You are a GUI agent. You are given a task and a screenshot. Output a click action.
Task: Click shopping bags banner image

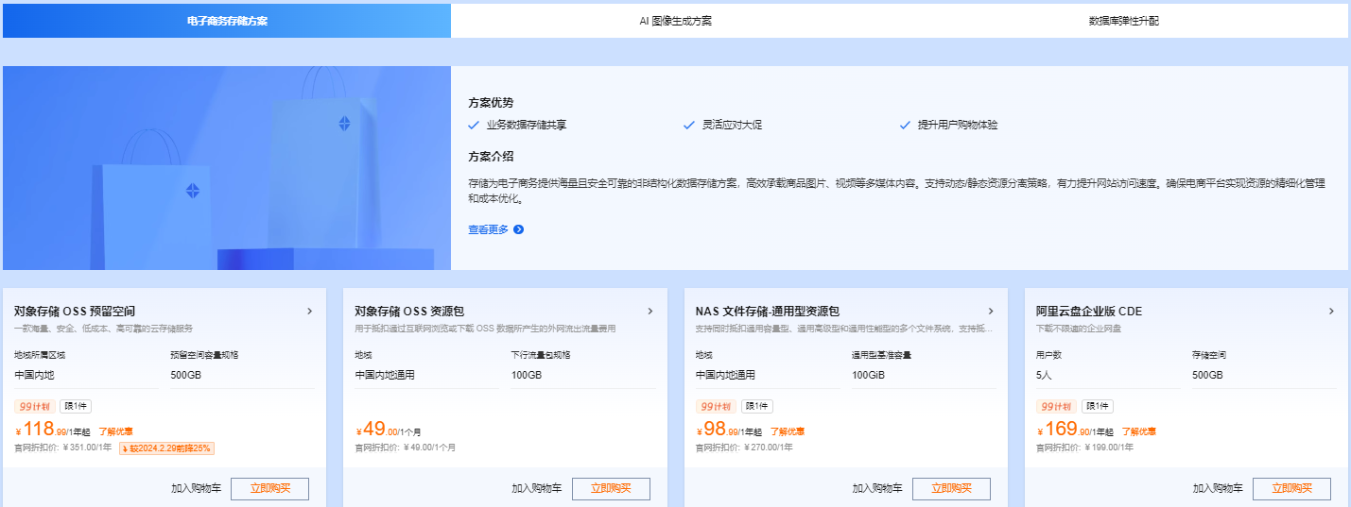pos(227,168)
